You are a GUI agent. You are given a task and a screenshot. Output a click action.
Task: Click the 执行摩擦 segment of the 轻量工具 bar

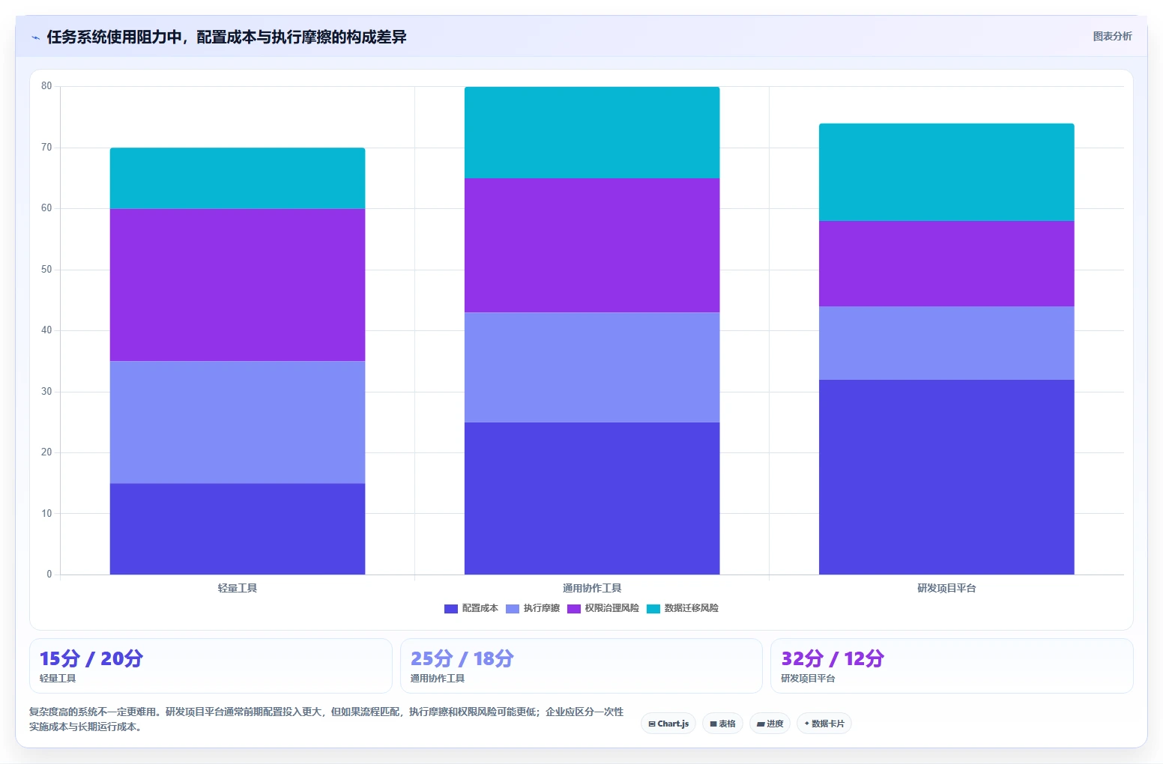[x=238, y=422]
